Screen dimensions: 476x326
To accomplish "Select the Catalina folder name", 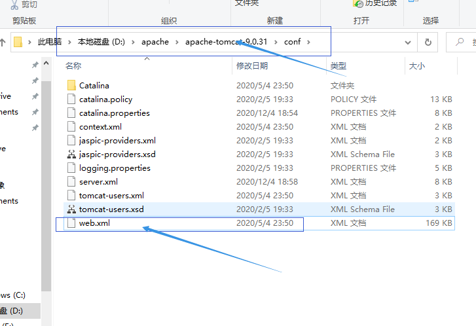I will tap(94, 86).
